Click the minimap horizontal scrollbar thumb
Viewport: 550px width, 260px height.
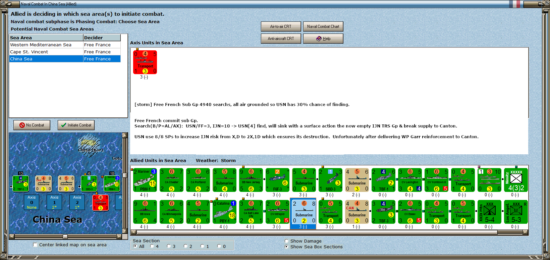pyautogui.click(x=65, y=237)
